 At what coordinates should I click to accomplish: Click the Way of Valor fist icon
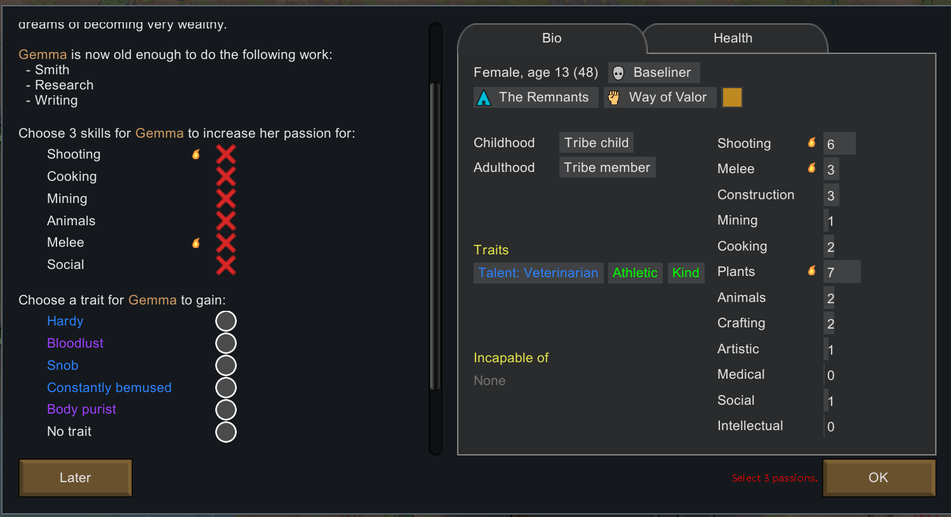click(614, 98)
